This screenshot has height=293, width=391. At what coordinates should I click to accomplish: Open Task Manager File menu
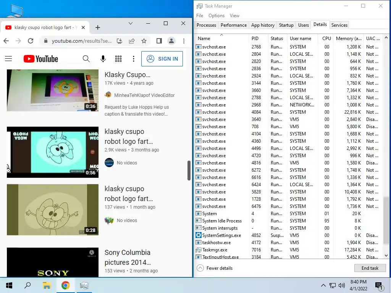[x=200, y=15]
